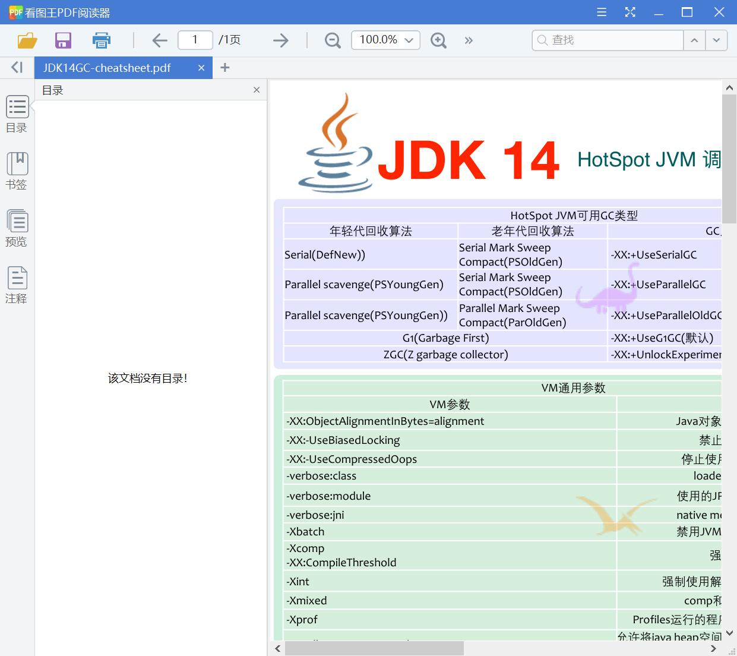Viewport: 737px width, 656px height.
Task: Zoom out with the minus magnifier
Action: coord(333,40)
